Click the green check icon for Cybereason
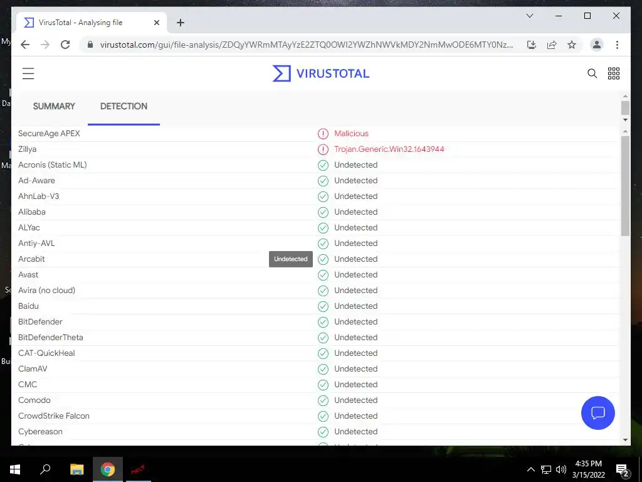The image size is (642, 482). (x=323, y=432)
